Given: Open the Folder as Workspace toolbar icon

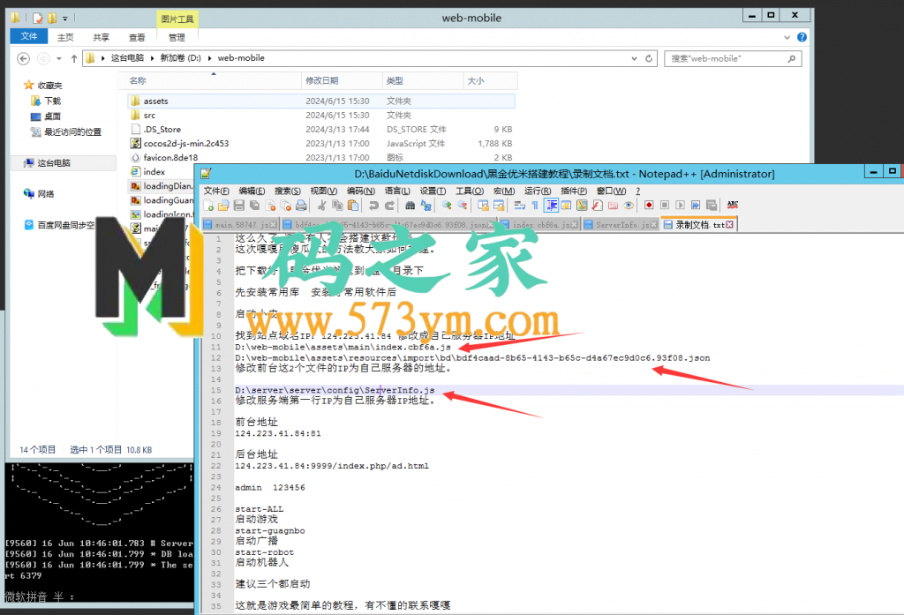Looking at the screenshot, I should [613, 206].
